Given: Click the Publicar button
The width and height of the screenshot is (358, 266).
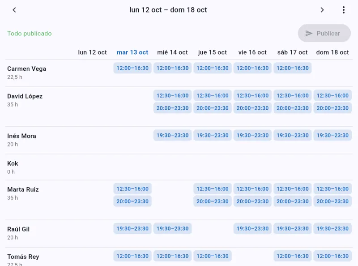Looking at the screenshot, I should [x=324, y=34].
